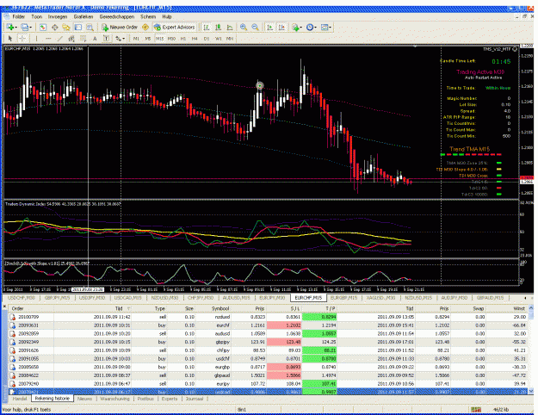Select the cursor arrow tool
Image resolution: width=538 pixels, height=415 pixels.
pos(10,39)
